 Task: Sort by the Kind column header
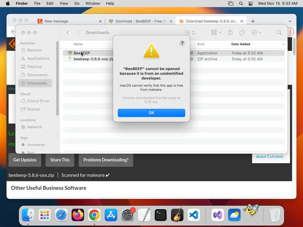[x=201, y=44]
